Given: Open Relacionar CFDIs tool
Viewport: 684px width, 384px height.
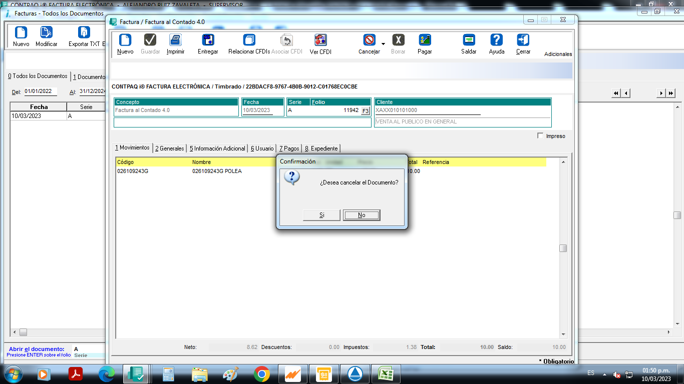Looking at the screenshot, I should [x=249, y=40].
